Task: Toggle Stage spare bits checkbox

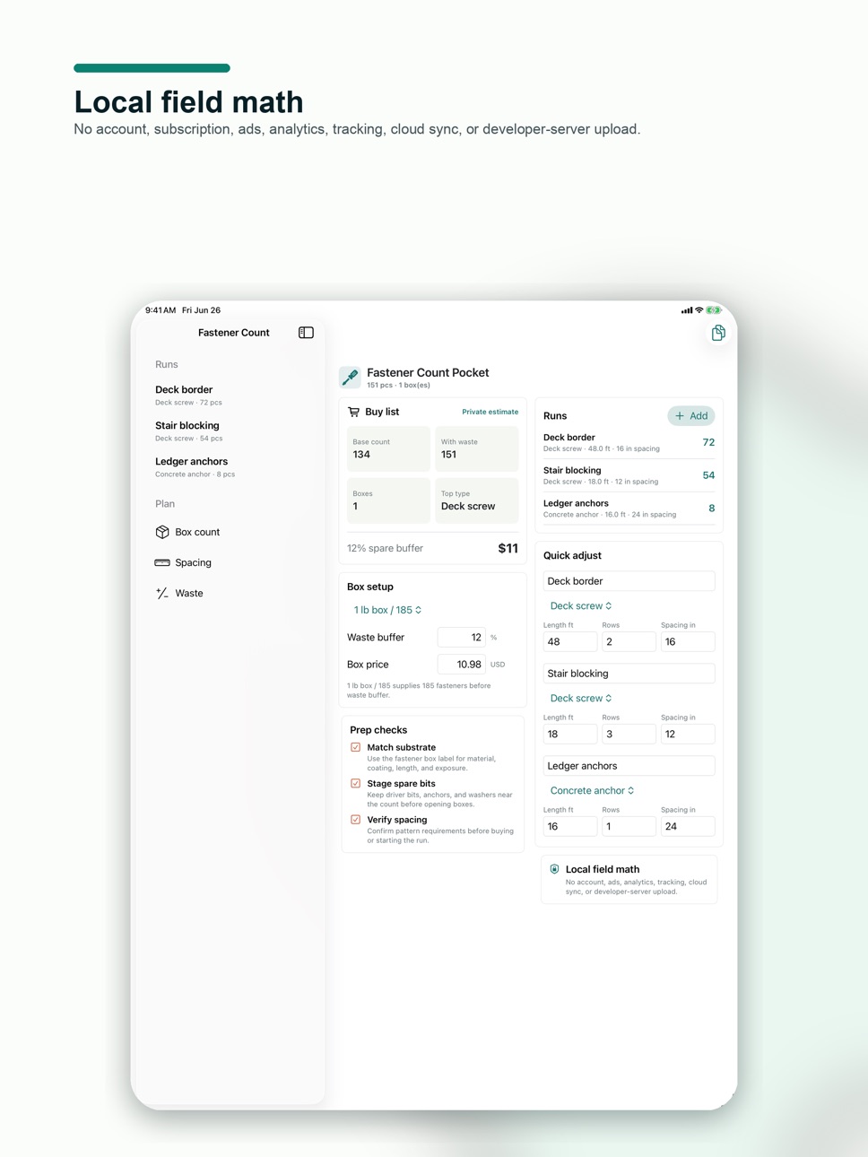Action: (x=356, y=783)
